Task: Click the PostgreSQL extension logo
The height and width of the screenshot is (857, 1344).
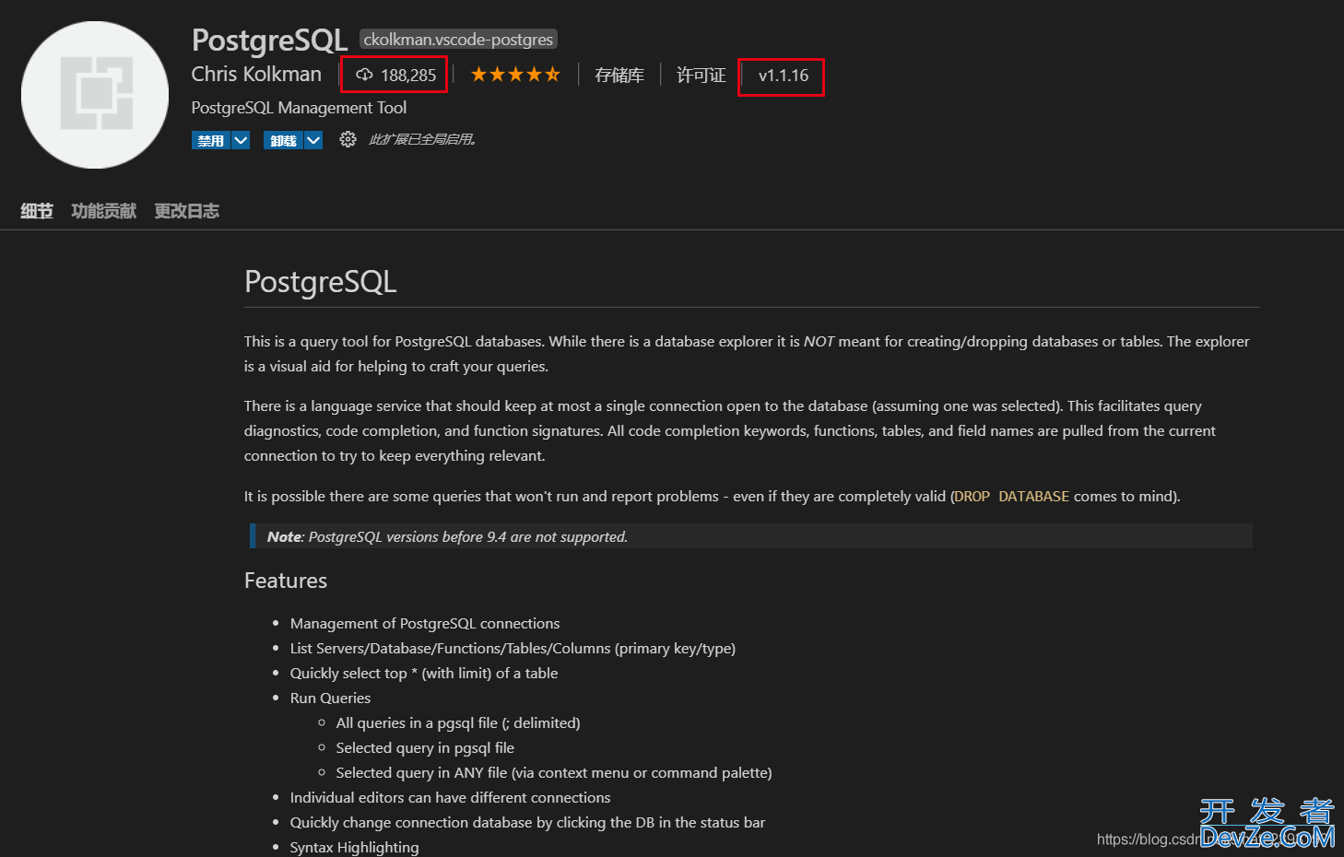Action: tap(95, 95)
